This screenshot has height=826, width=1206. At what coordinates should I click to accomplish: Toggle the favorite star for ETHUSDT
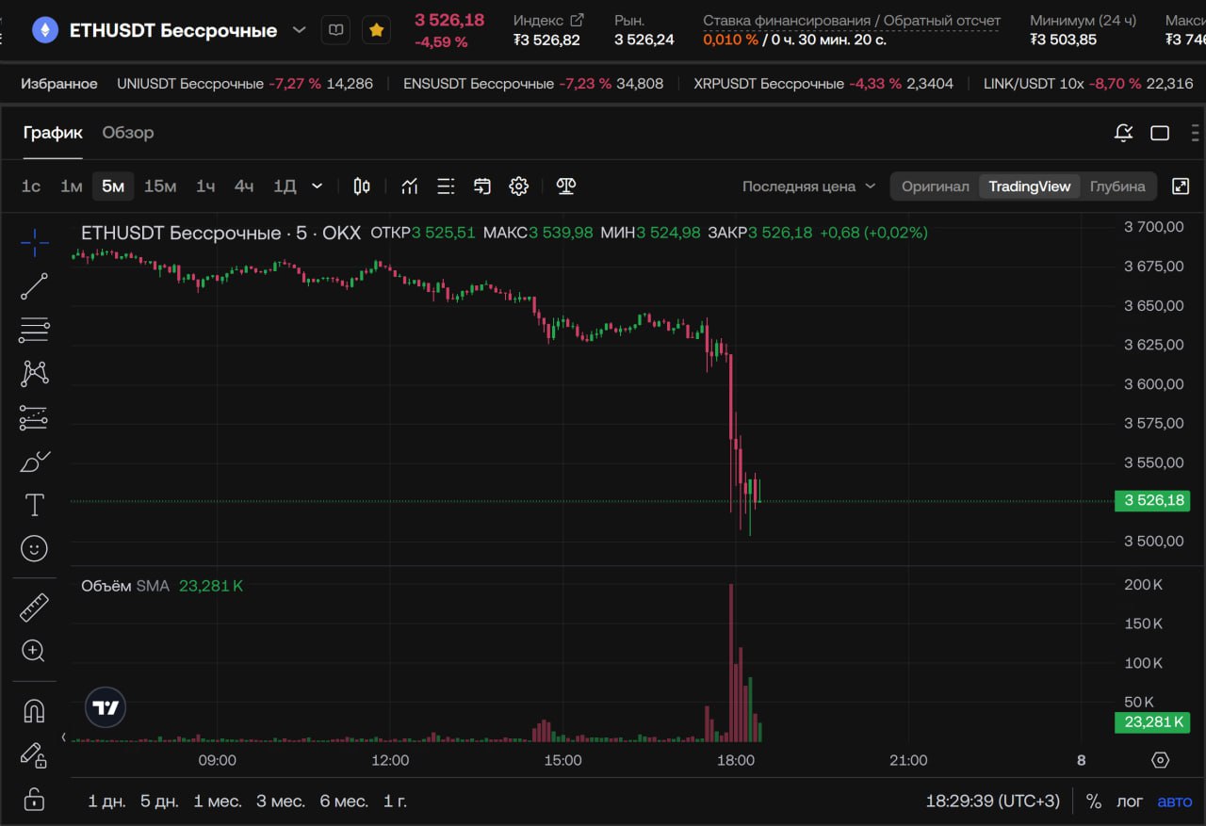[377, 30]
